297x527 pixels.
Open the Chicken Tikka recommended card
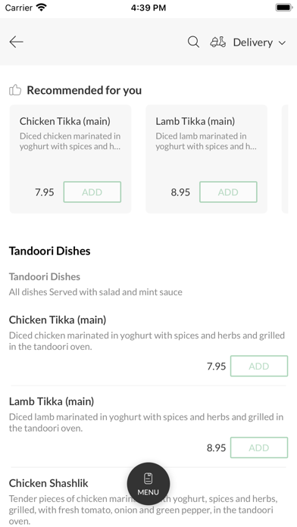pos(70,159)
